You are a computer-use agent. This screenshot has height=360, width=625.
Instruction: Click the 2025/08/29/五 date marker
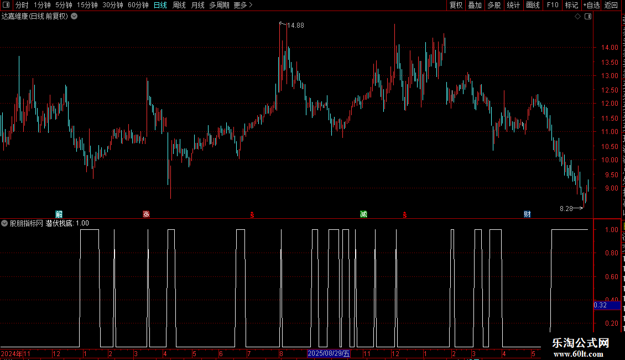[329, 353]
